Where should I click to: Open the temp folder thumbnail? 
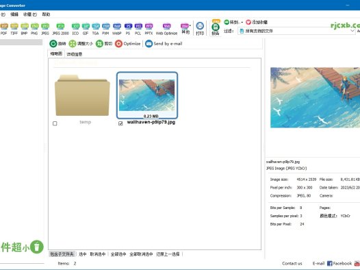pos(82,95)
